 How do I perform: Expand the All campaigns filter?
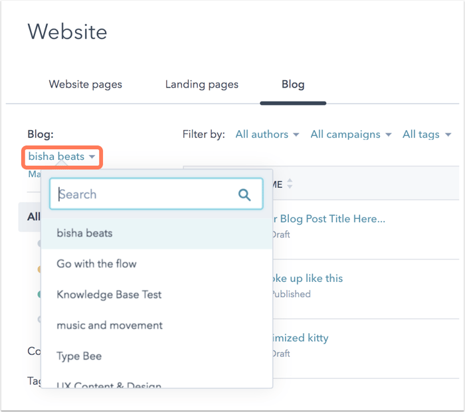[351, 135]
